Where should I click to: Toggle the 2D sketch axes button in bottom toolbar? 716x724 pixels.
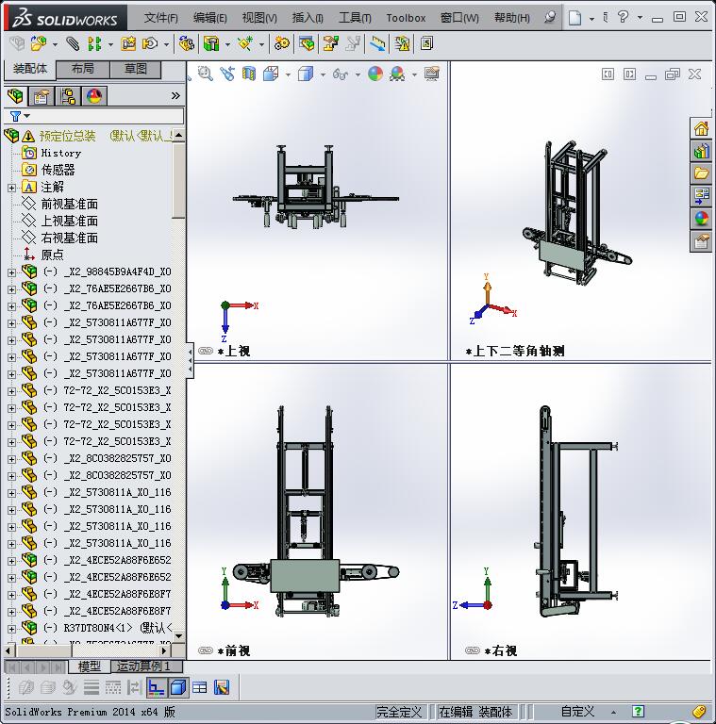[x=157, y=687]
